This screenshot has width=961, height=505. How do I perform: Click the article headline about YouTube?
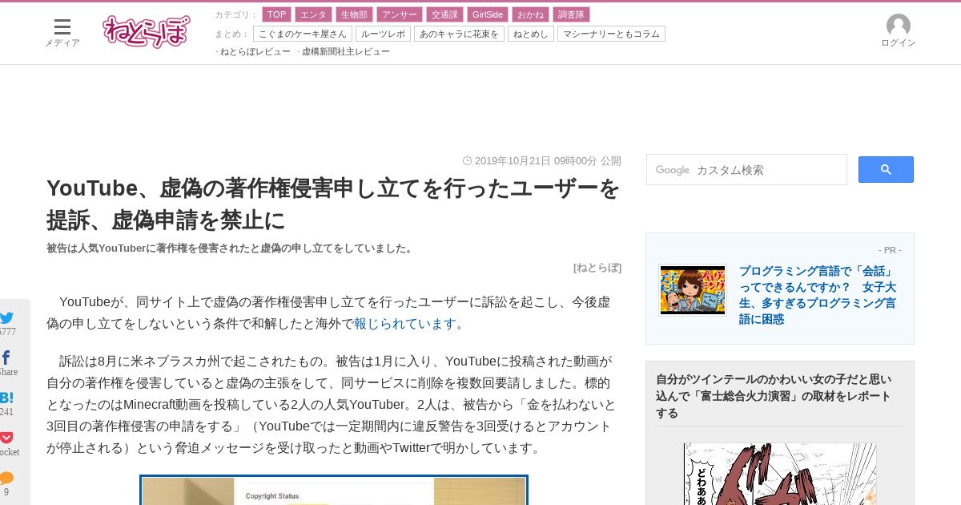tap(333, 204)
